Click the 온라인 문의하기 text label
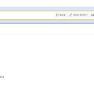This screenshot has width=94, height=94. tap(80, 15)
